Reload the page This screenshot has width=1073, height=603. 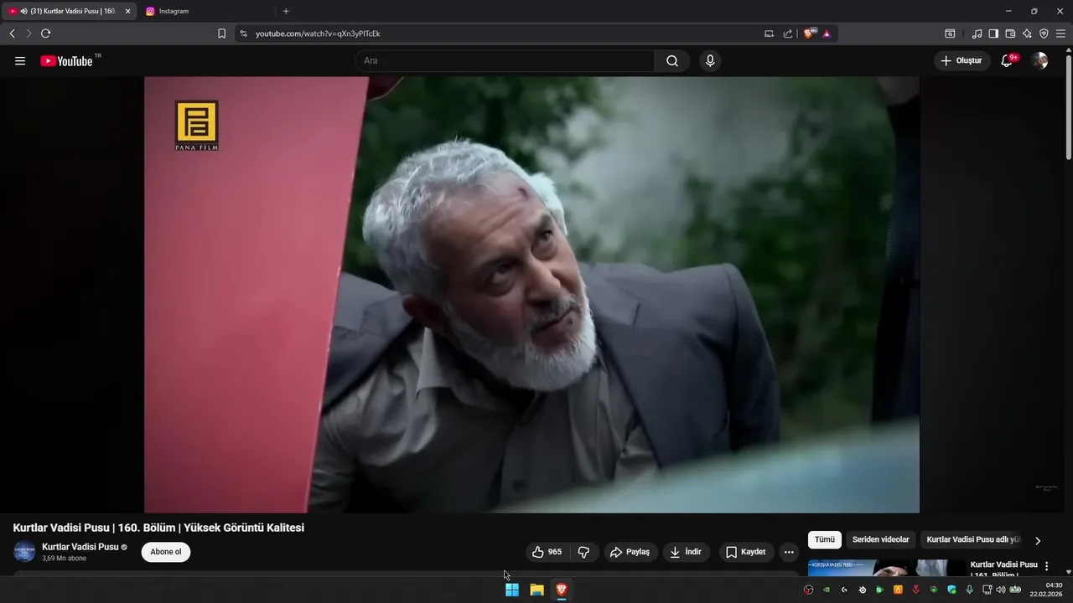tap(45, 33)
